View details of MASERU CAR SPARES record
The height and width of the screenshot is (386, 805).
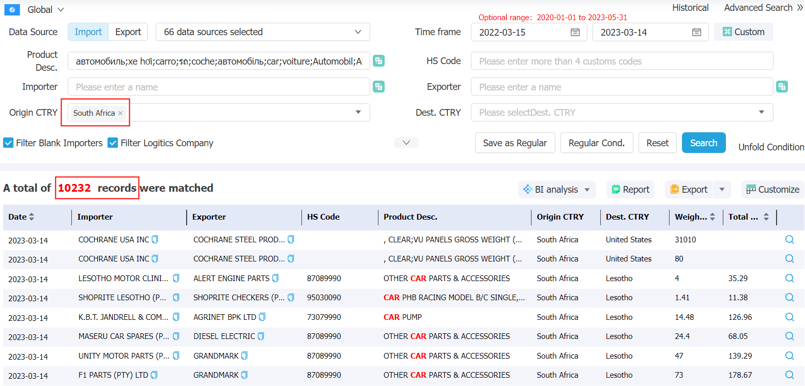(x=789, y=336)
